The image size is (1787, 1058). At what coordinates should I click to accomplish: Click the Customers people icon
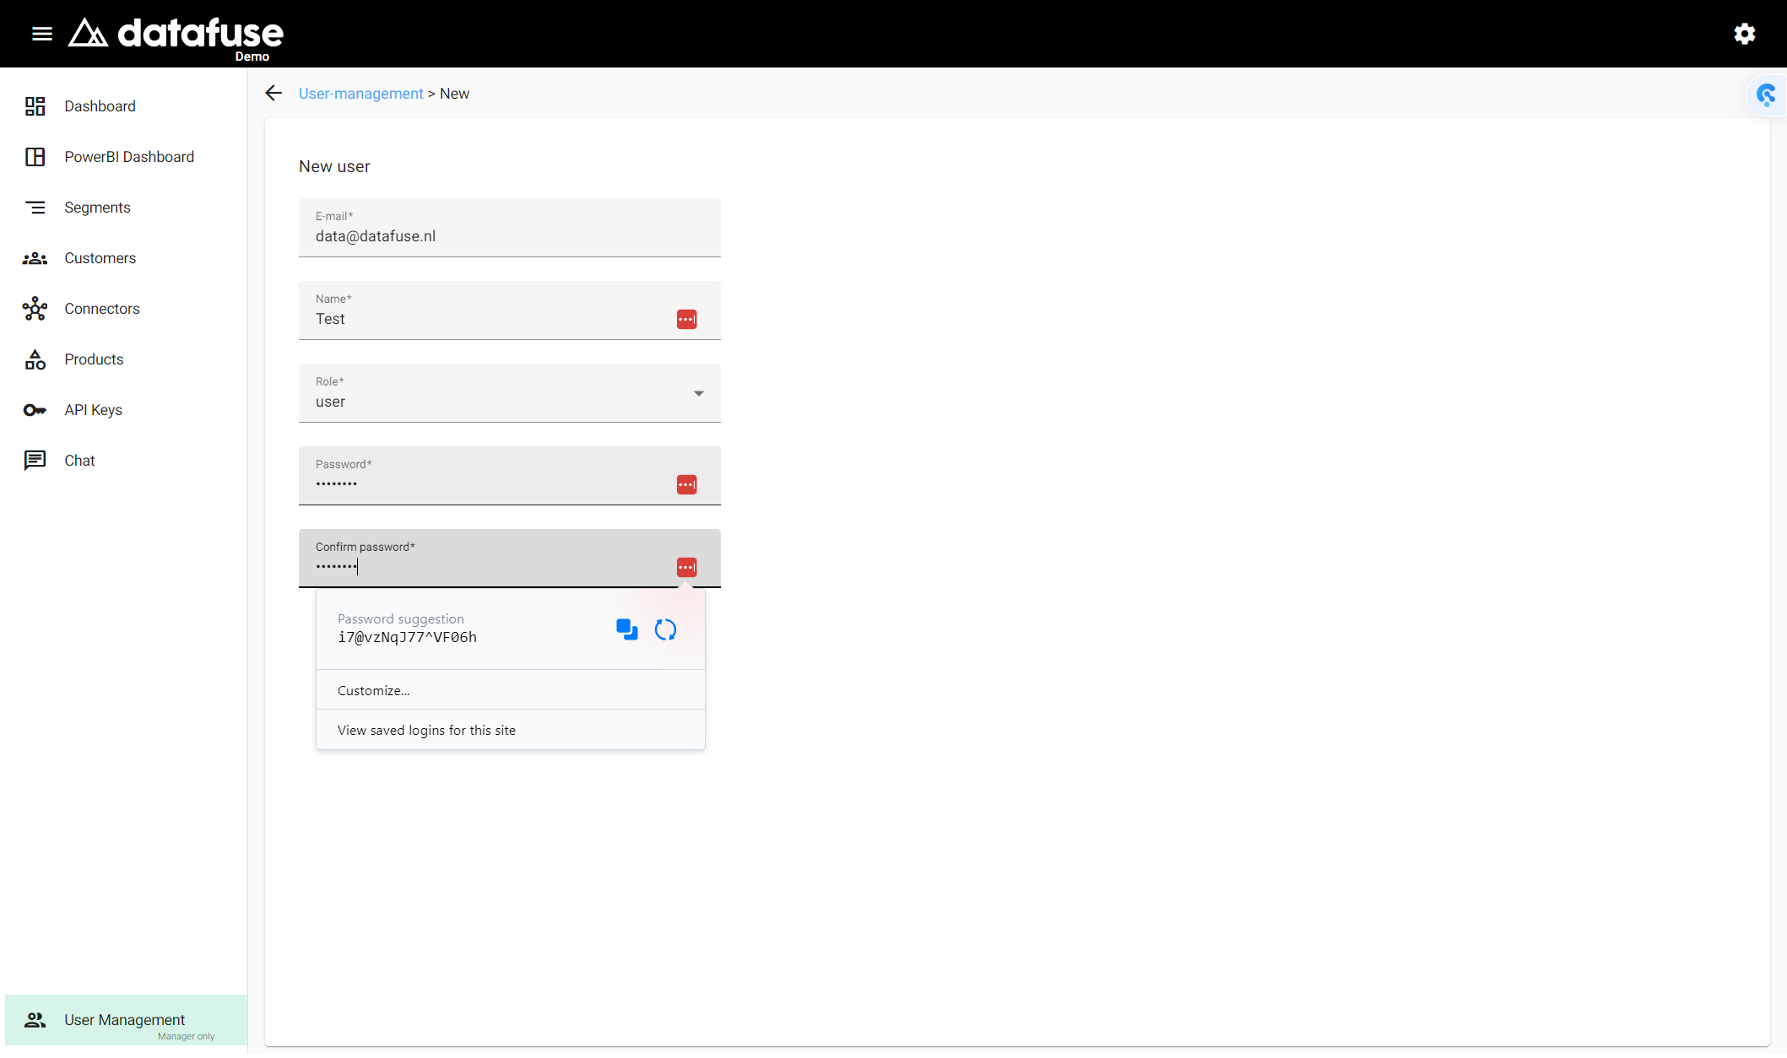point(35,258)
